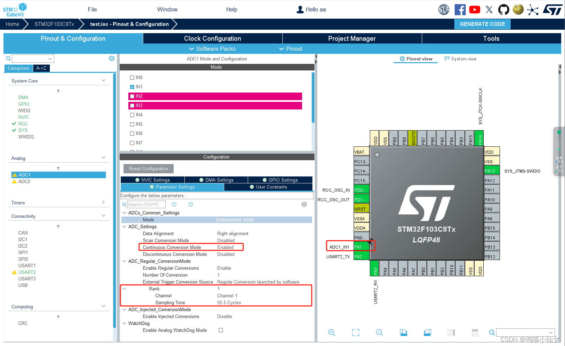Image resolution: width=565 pixels, height=346 pixels.
Task: Check Enable Analog WatchDog Mode box
Action: (x=221, y=330)
